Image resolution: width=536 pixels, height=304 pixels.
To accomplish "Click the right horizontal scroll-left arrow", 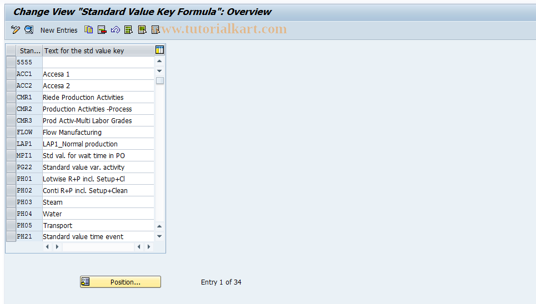I will [139, 247].
